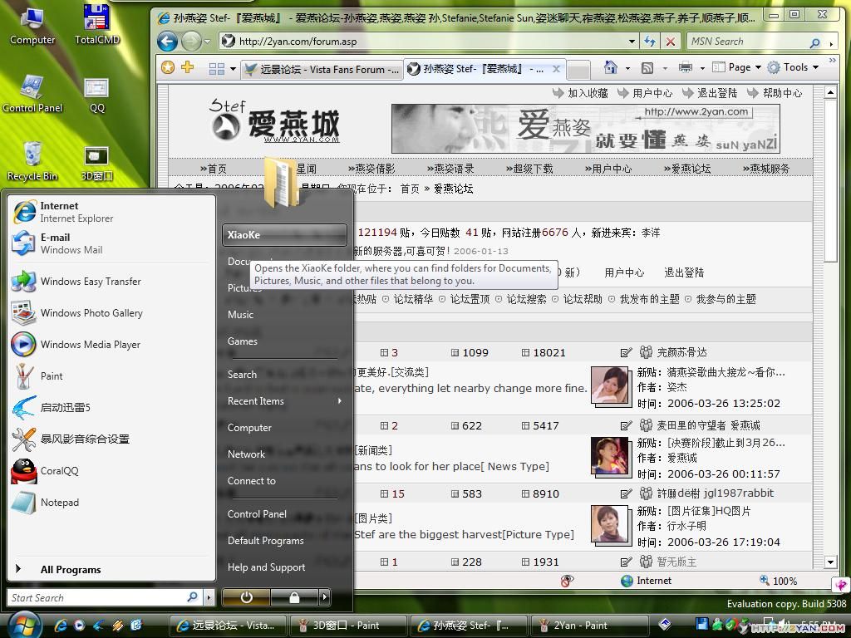
Task: Click the 加入收藏 link on the page
Action: tap(588, 93)
